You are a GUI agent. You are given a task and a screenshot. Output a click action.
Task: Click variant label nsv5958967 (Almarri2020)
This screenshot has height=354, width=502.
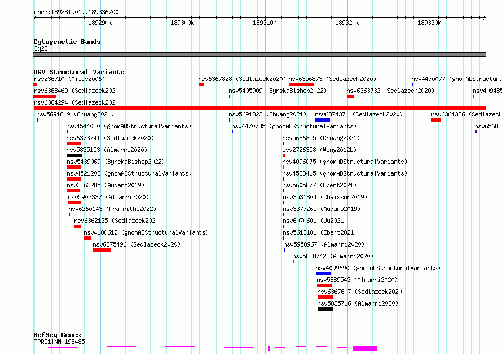click(324, 244)
